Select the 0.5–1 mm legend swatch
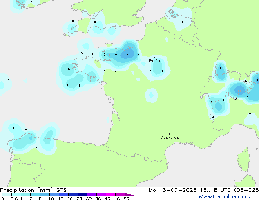The image size is (259, 200). (x=16, y=195)
